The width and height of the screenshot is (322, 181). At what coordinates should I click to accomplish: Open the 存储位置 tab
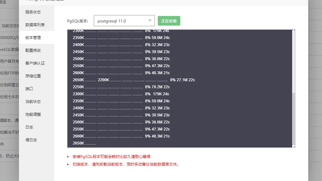pyautogui.click(x=33, y=76)
